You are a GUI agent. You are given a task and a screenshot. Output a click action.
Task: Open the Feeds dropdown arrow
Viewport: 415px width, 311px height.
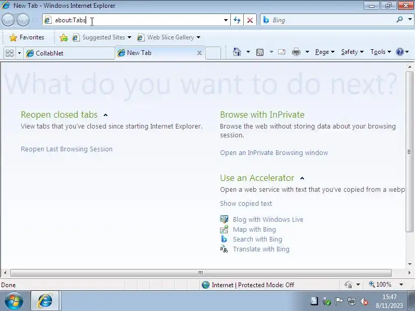pyautogui.click(x=271, y=52)
